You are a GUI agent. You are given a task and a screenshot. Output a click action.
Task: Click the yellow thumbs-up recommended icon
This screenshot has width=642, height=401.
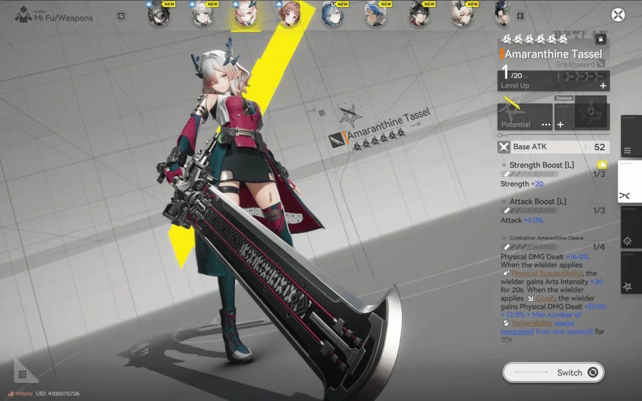point(602,165)
